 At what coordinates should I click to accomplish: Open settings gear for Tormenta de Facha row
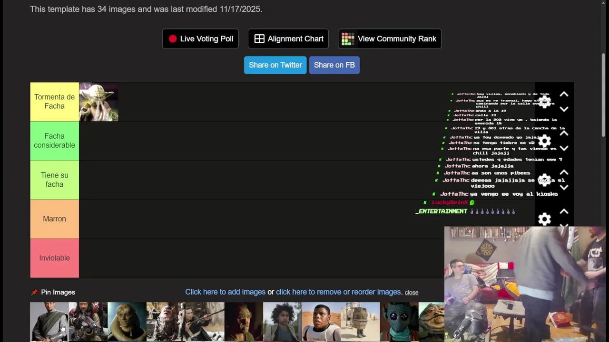(544, 102)
